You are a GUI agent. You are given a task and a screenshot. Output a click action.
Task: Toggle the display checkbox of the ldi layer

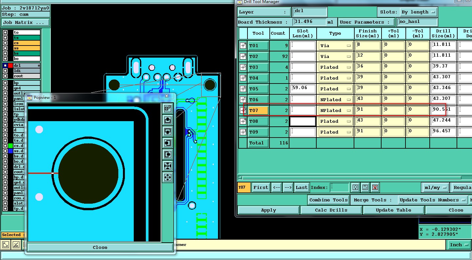[5, 71]
